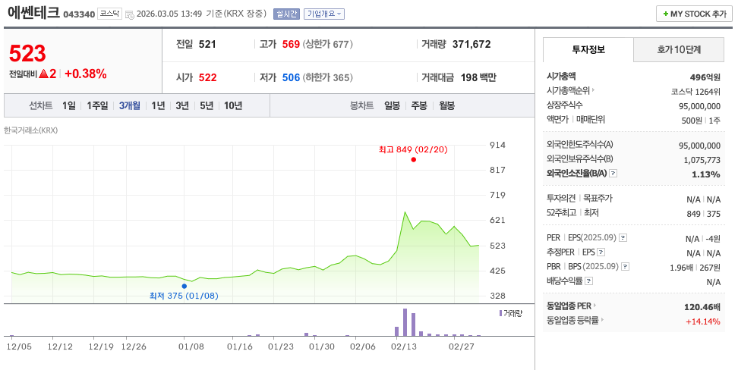
Task: Click the +0.38% change value
Action: tap(85, 74)
